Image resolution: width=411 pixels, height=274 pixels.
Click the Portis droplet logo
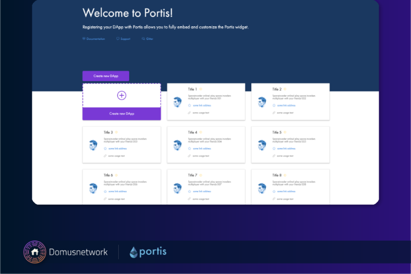click(134, 252)
